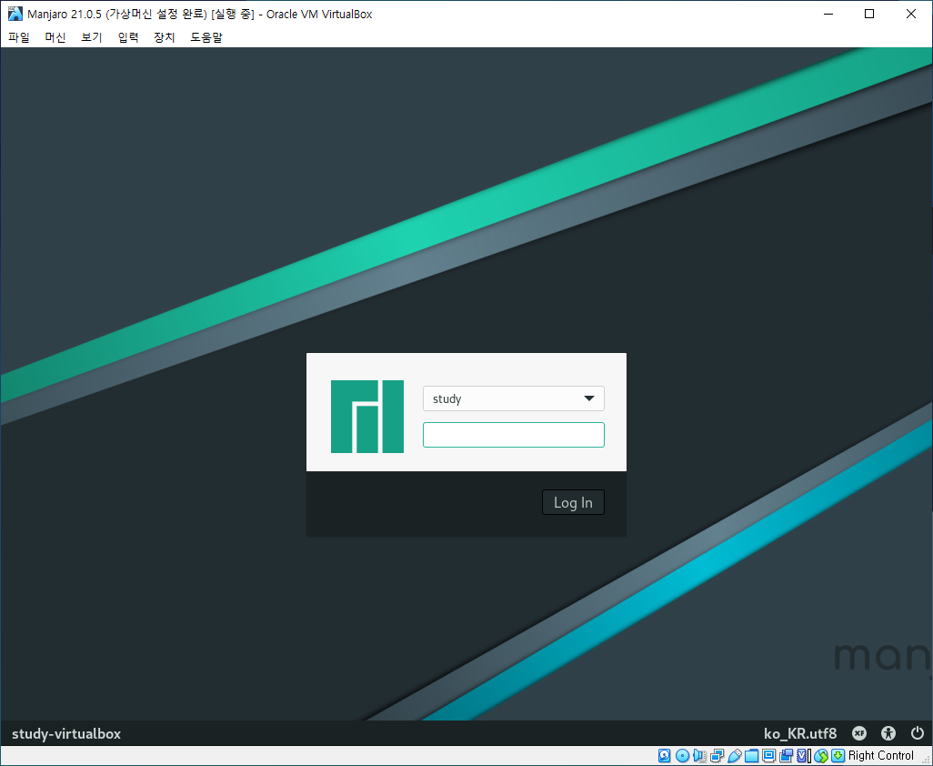Open the 보기 menu
The image size is (933, 766).
[92, 37]
